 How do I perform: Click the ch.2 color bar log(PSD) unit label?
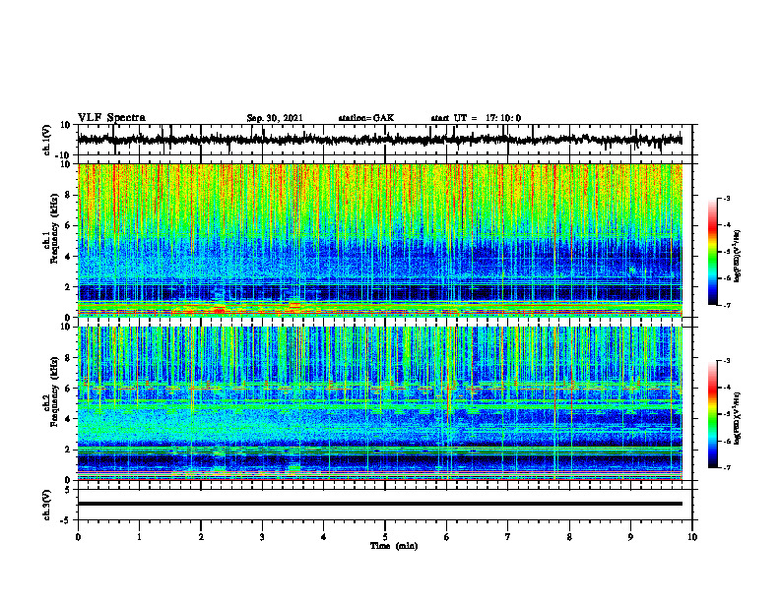(738, 419)
